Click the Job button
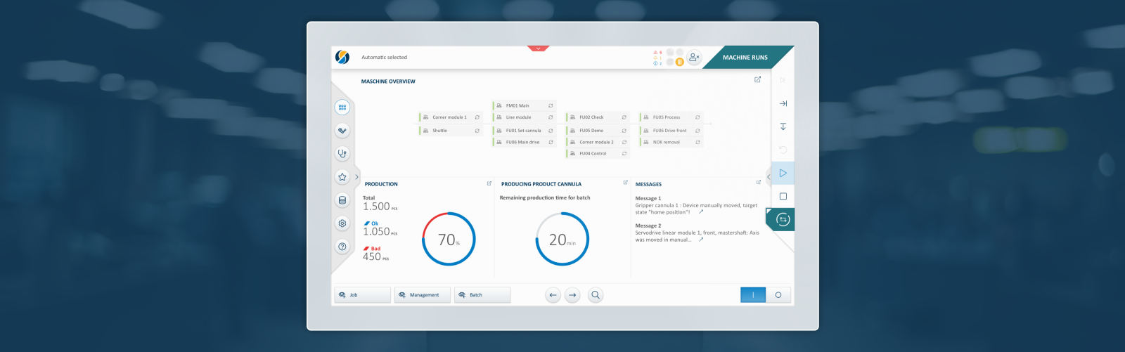1125x352 pixels. (x=362, y=295)
